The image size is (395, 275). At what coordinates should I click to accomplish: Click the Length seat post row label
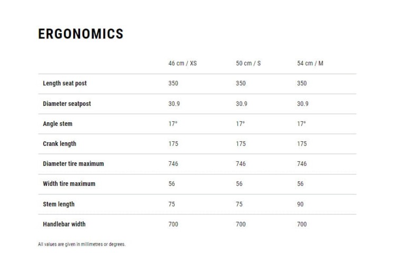pyautogui.click(x=65, y=83)
